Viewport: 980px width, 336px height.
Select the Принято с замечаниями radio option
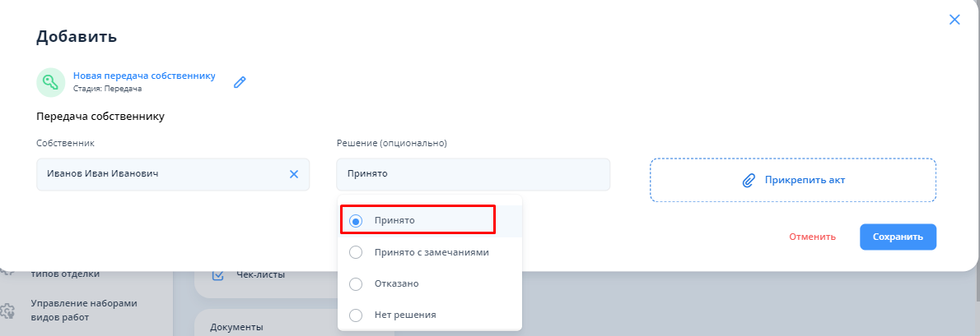356,252
